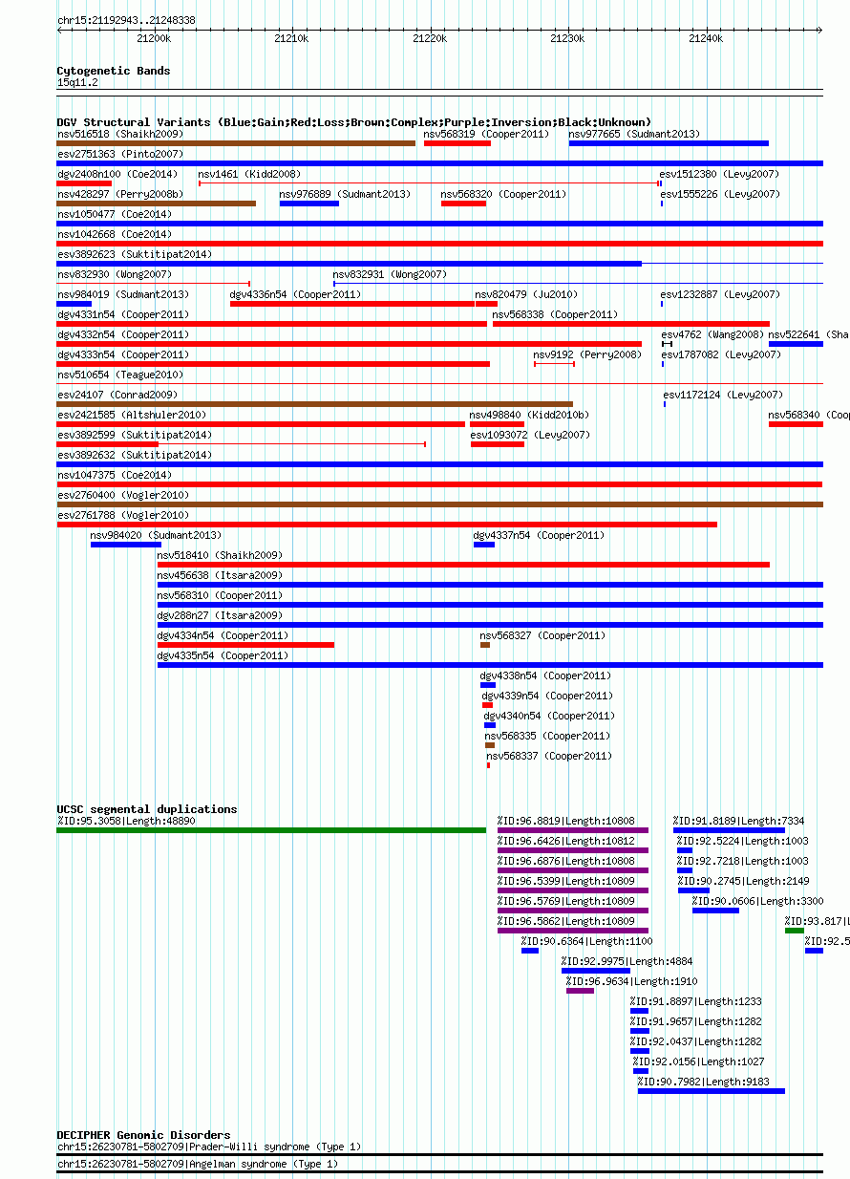Click cytogenetic band 15q11.2 label
Viewport: 850px width, 1179px height.
coord(77,82)
